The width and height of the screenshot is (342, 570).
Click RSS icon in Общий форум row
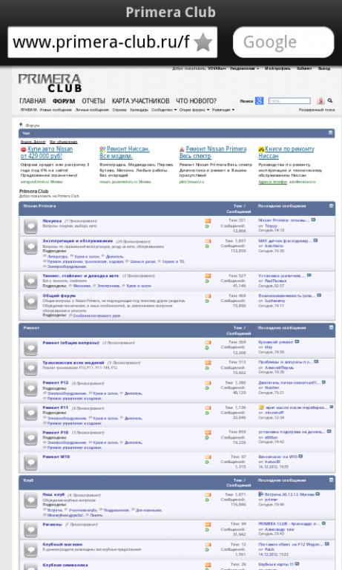tap(208, 296)
